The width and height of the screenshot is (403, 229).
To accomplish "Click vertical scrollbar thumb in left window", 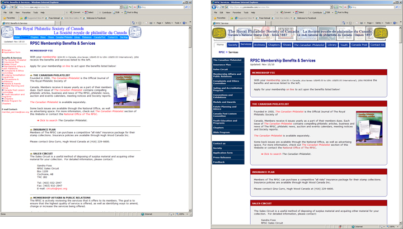I will 190,38.
